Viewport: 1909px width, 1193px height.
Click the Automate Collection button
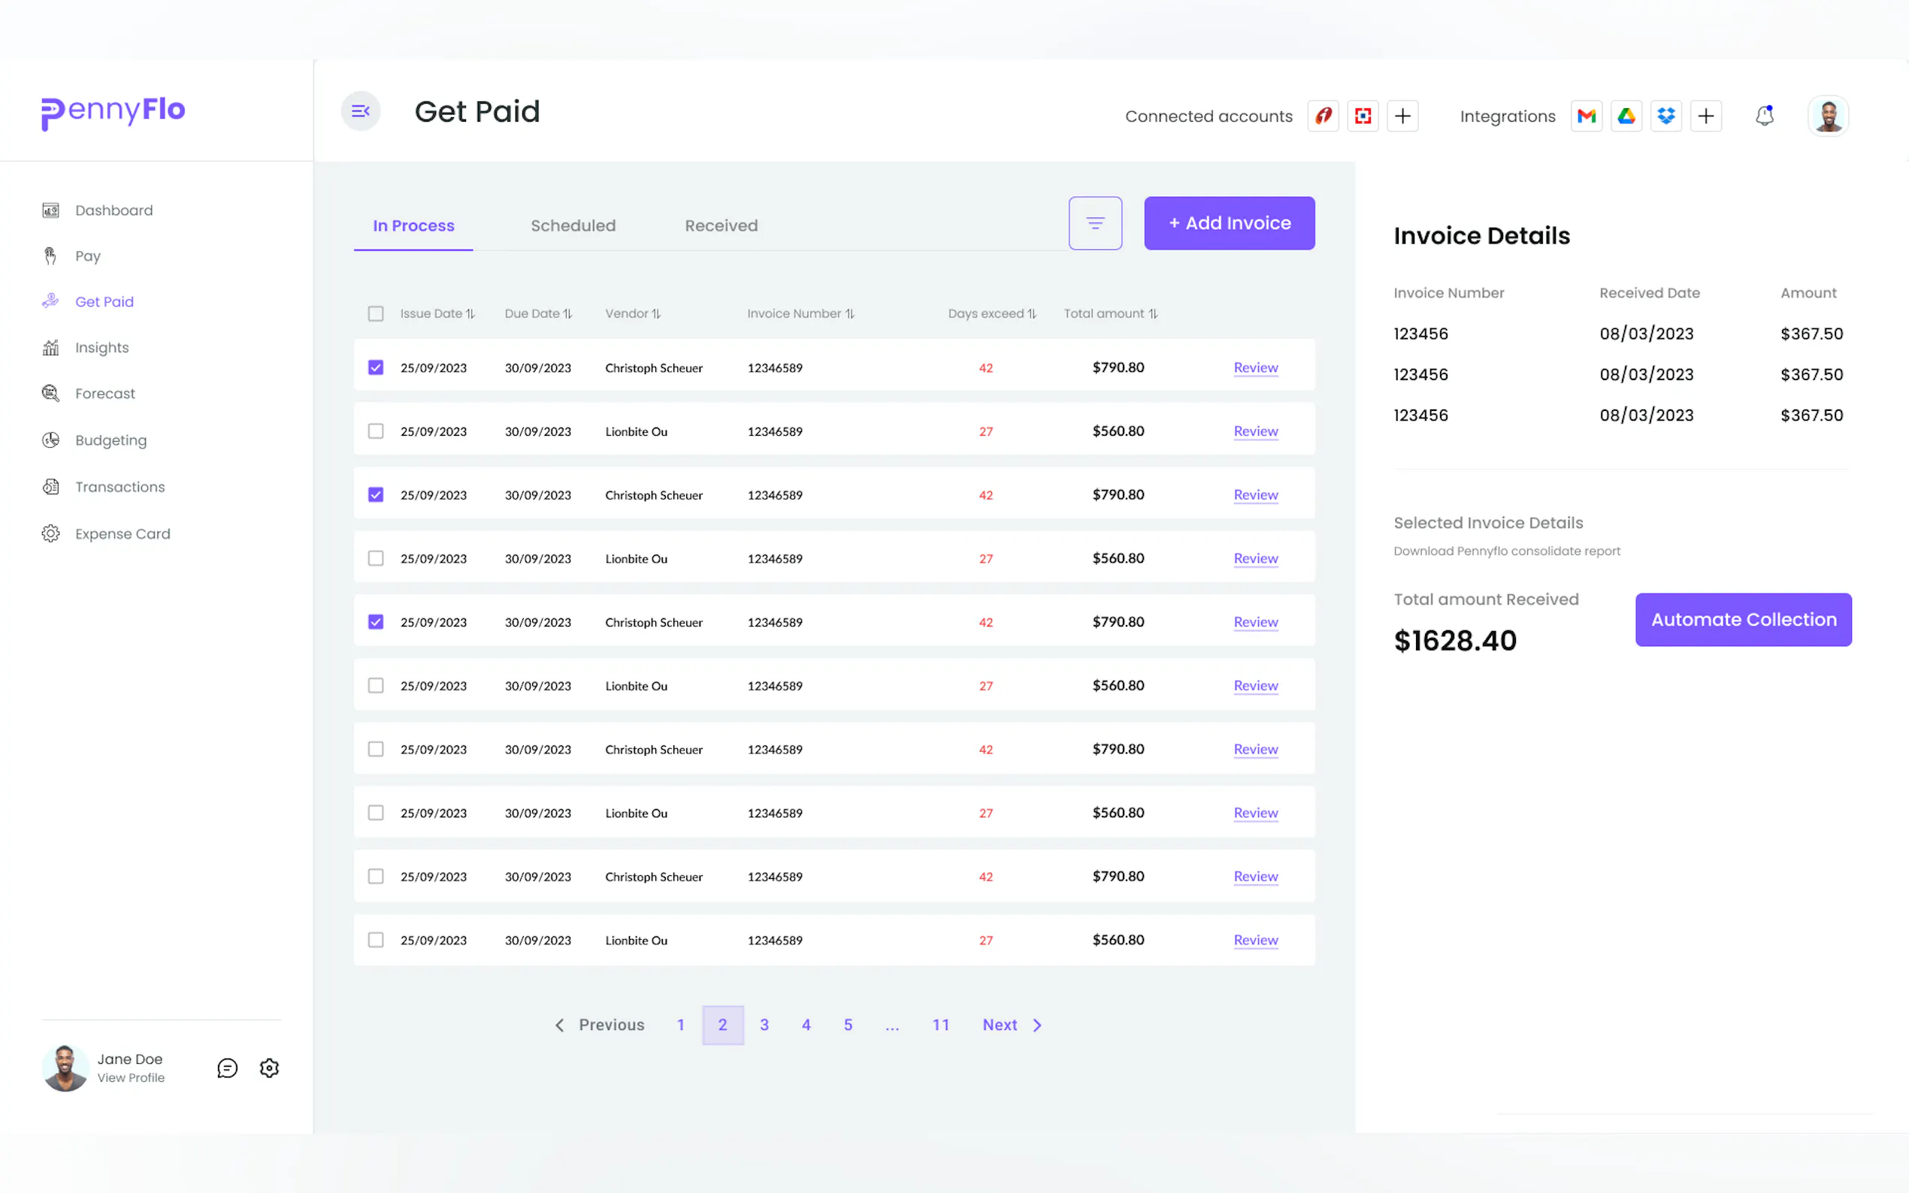click(x=1742, y=619)
